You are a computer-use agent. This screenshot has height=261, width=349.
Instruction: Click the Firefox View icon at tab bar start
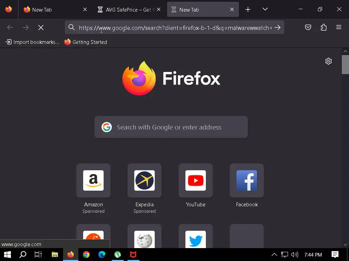9,9
